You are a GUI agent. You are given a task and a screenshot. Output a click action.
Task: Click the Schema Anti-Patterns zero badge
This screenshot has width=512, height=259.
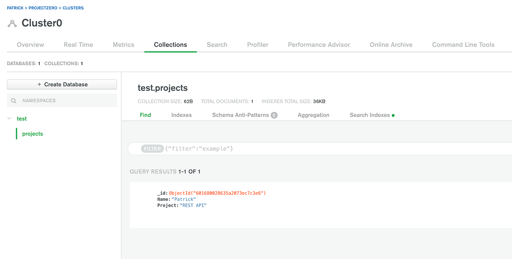pyautogui.click(x=274, y=115)
